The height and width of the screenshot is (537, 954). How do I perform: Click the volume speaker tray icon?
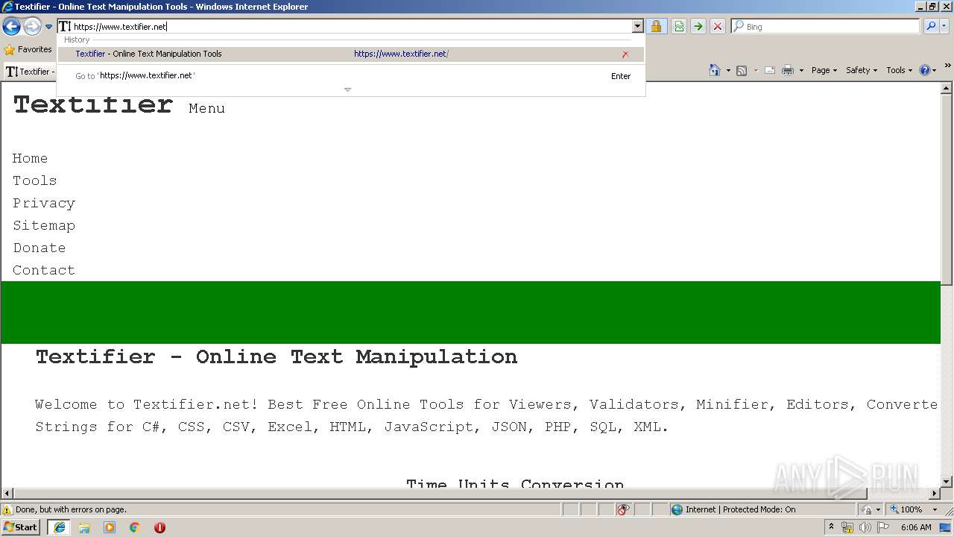(865, 528)
